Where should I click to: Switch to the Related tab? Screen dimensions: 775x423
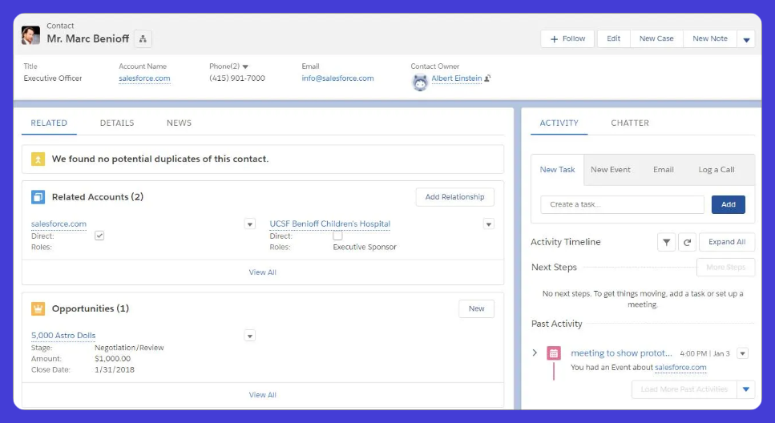(49, 123)
